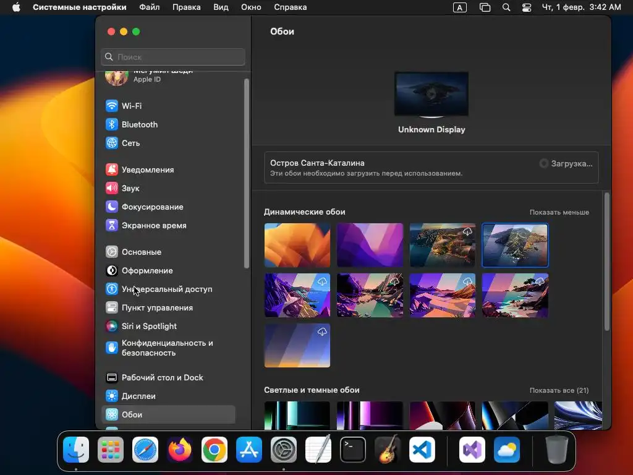
Task: Open Terminal from the Dock
Action: tap(353, 450)
